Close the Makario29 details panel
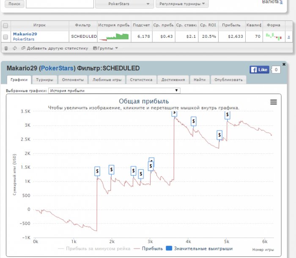This screenshot has width=296, height=258. click(284, 64)
